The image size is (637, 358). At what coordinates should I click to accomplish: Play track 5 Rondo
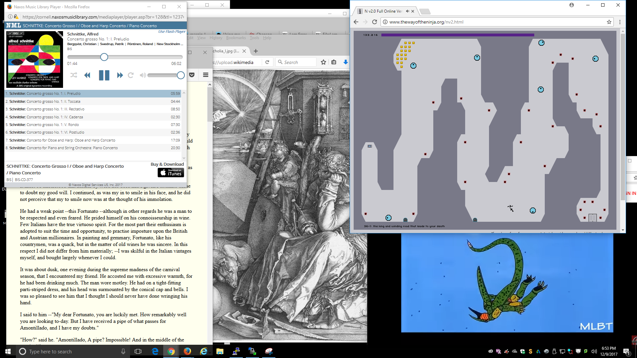click(x=93, y=125)
